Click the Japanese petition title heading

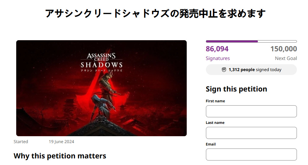click(x=155, y=13)
